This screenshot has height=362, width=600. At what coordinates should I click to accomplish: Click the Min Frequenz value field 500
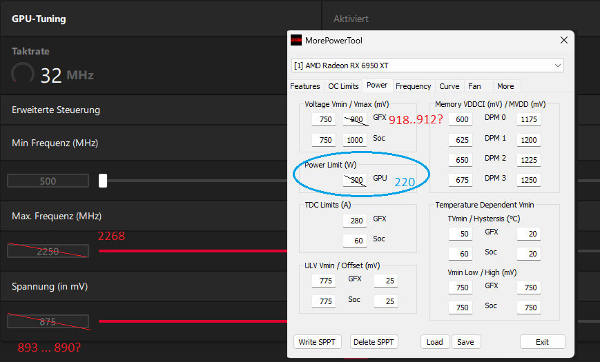pyautogui.click(x=48, y=181)
